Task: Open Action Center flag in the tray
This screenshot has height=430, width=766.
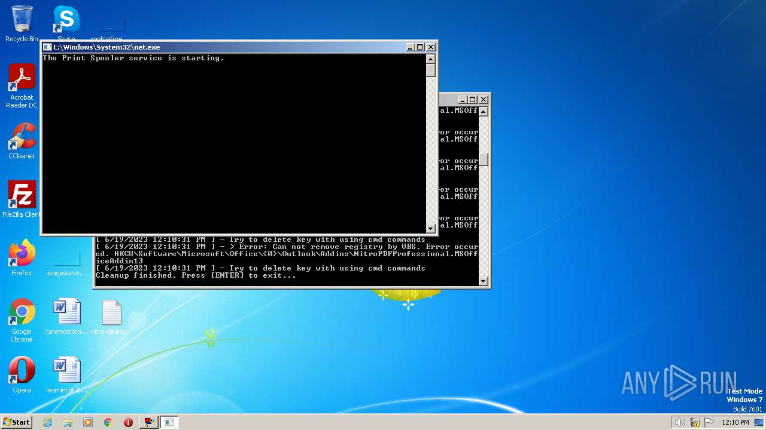Action: click(x=710, y=422)
